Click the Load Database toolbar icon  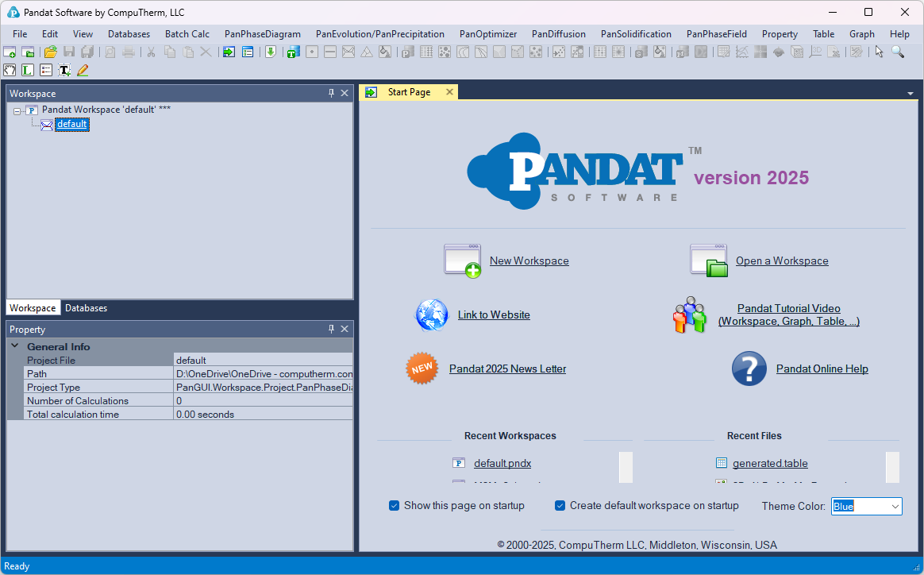[x=270, y=52]
